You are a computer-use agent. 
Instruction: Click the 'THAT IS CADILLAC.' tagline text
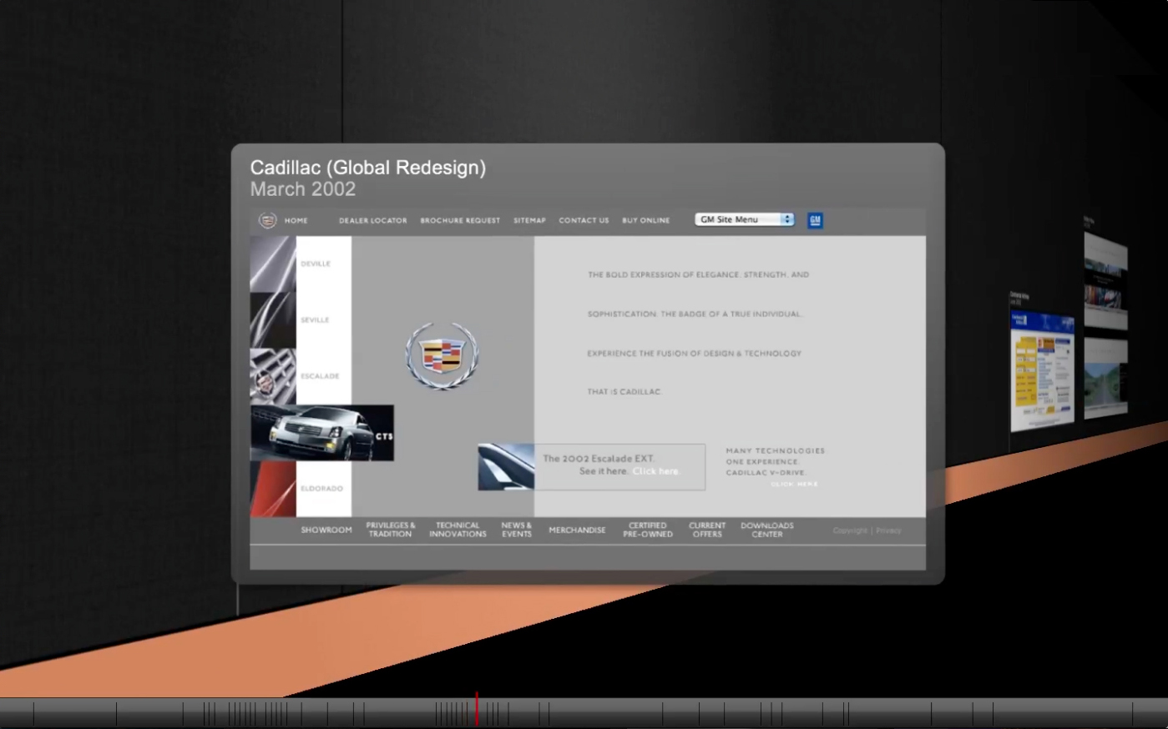pos(624,392)
